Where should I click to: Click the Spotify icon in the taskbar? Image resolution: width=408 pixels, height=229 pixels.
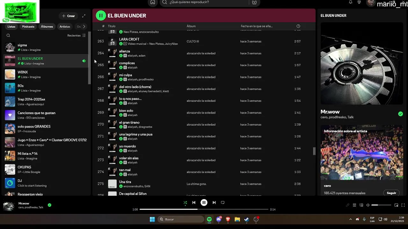point(209,219)
